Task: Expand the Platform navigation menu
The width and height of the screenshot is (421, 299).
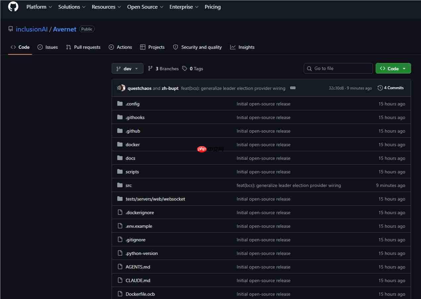Action: point(39,7)
